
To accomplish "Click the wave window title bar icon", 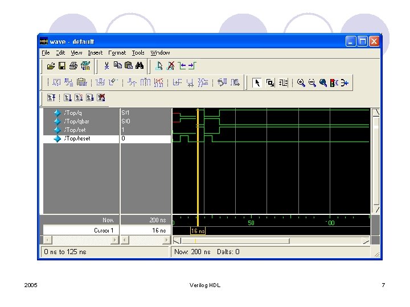I will click(x=44, y=42).
